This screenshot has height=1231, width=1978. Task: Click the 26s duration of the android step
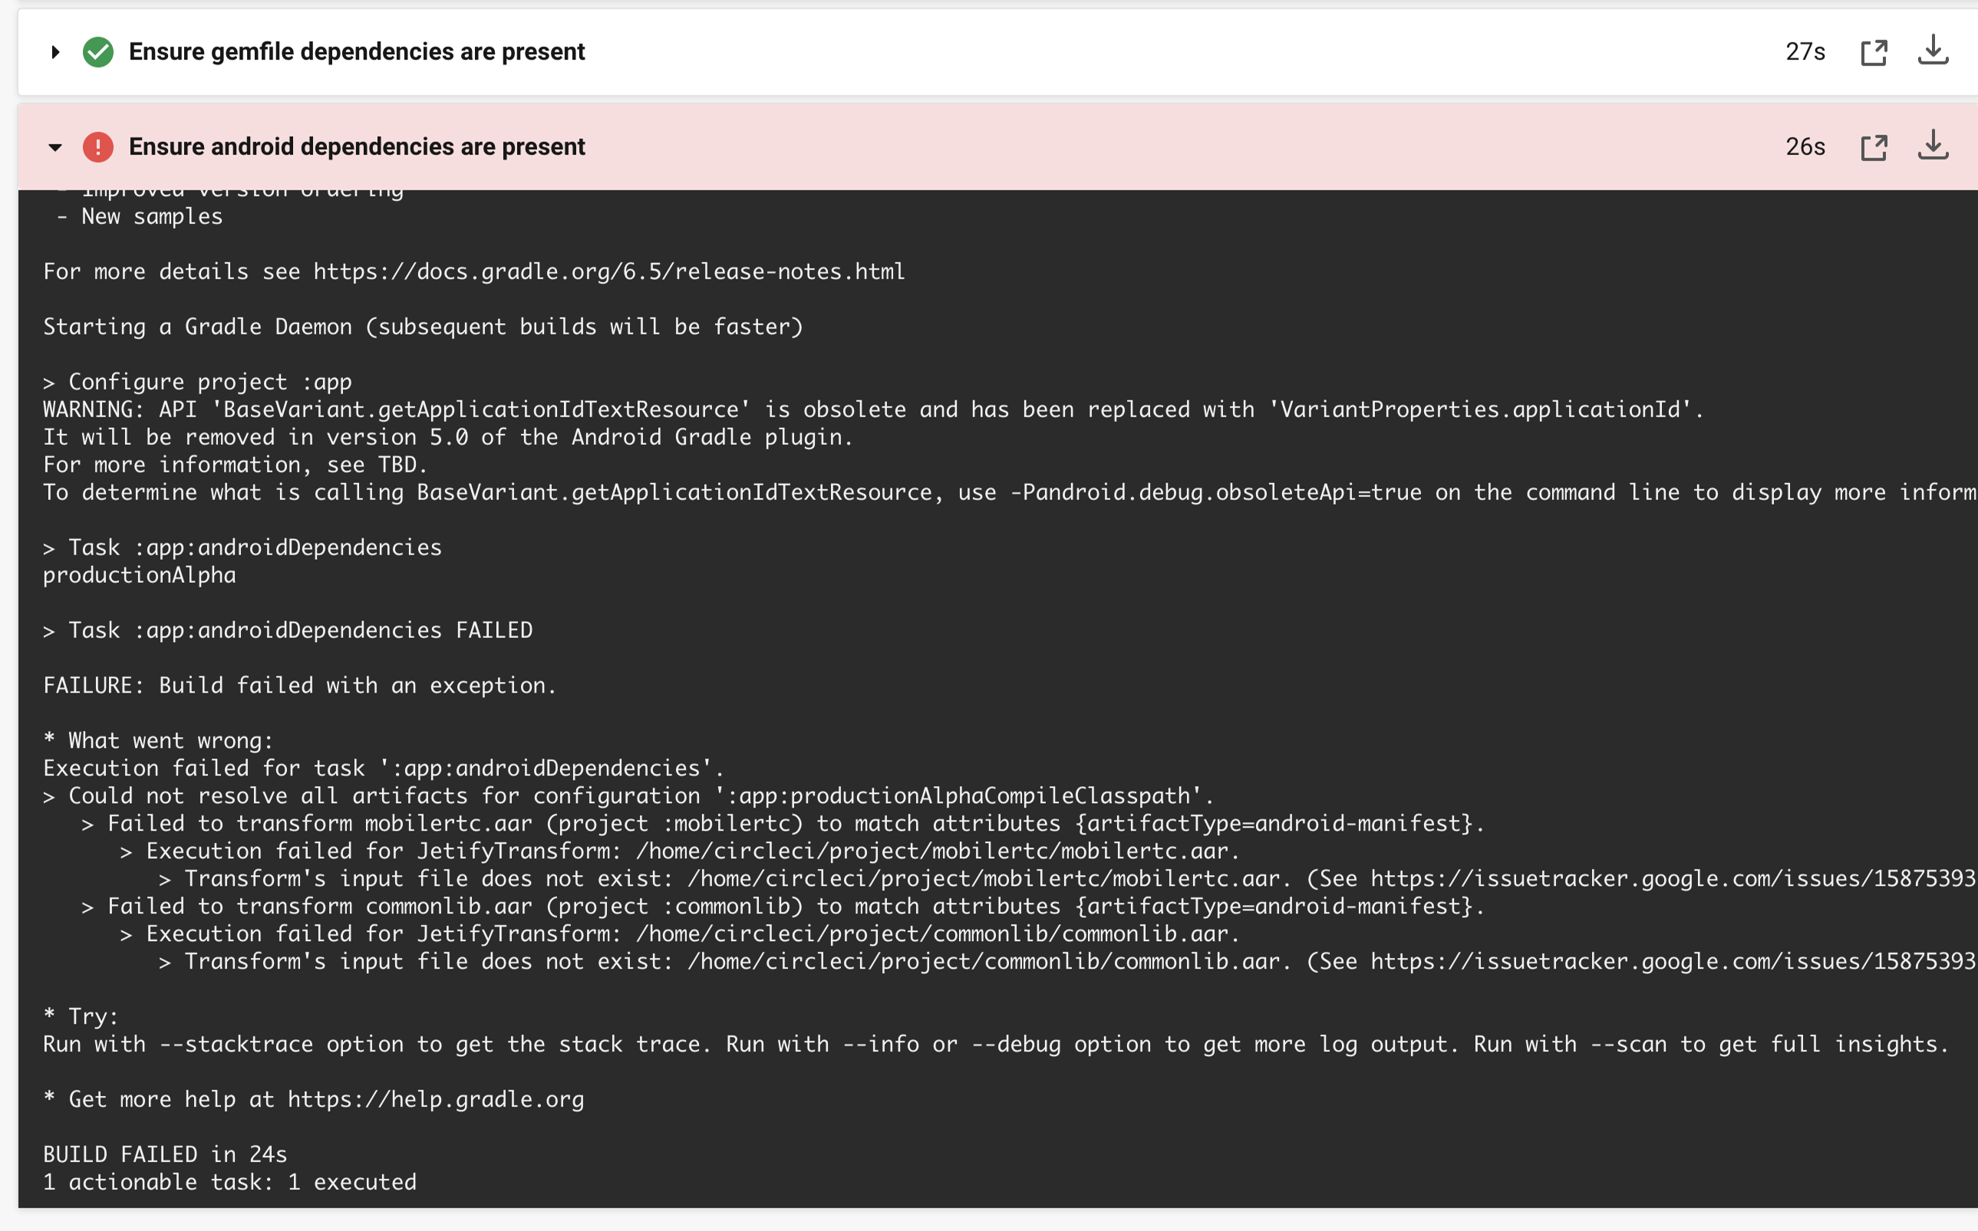click(1805, 147)
